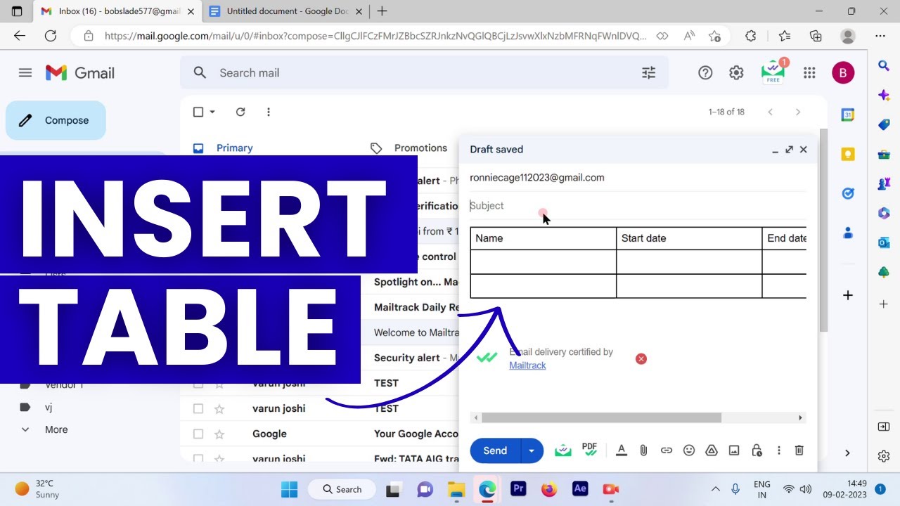The width and height of the screenshot is (900, 506).
Task: Discard draft trash icon
Action: (x=799, y=450)
